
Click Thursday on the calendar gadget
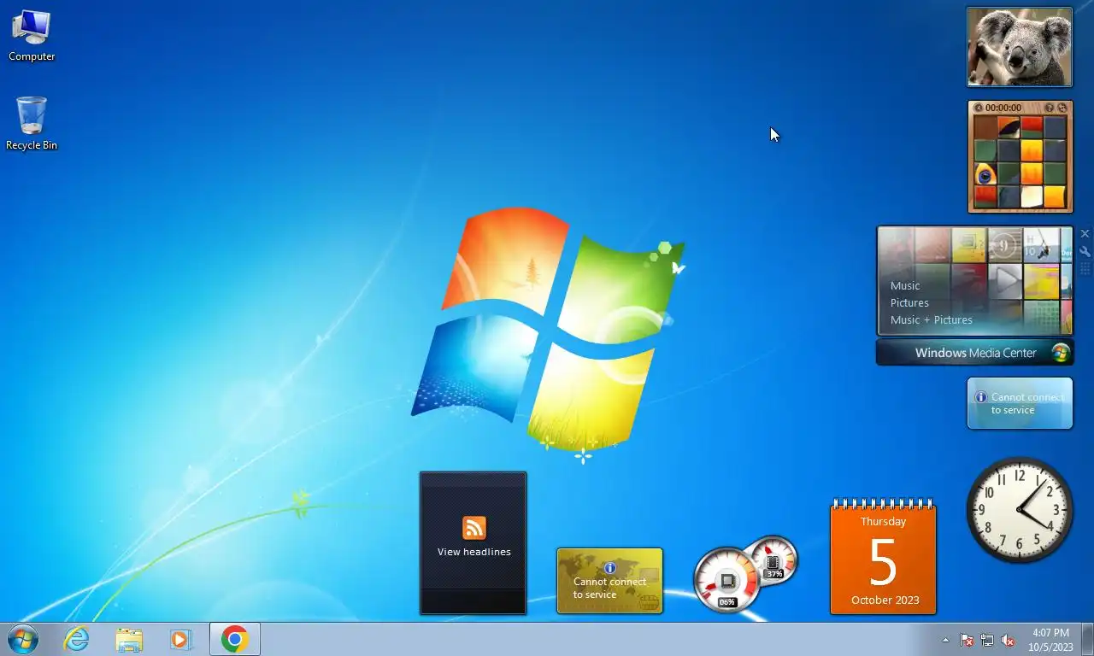(x=883, y=521)
